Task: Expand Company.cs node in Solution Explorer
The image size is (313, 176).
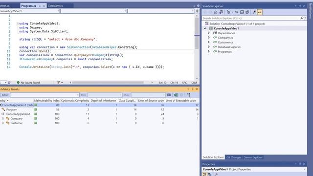Action: (209, 38)
